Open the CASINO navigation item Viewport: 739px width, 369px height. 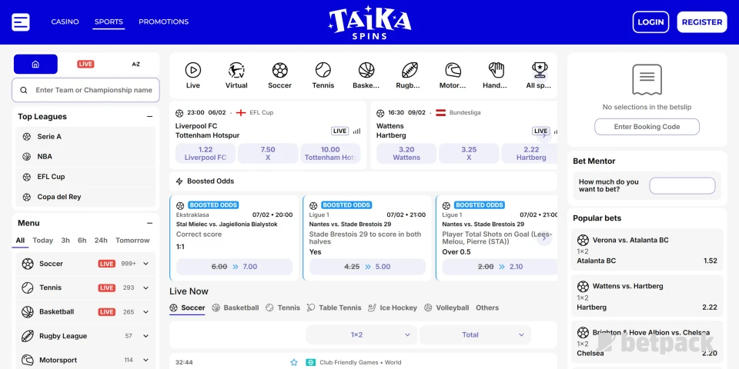(x=65, y=22)
